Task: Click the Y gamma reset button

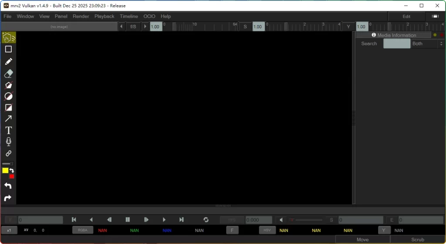Action: click(x=348, y=27)
